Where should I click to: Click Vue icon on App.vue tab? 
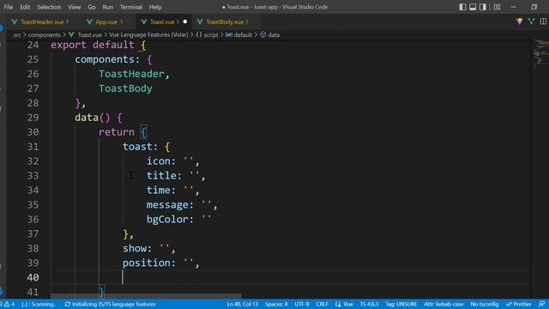tap(89, 21)
